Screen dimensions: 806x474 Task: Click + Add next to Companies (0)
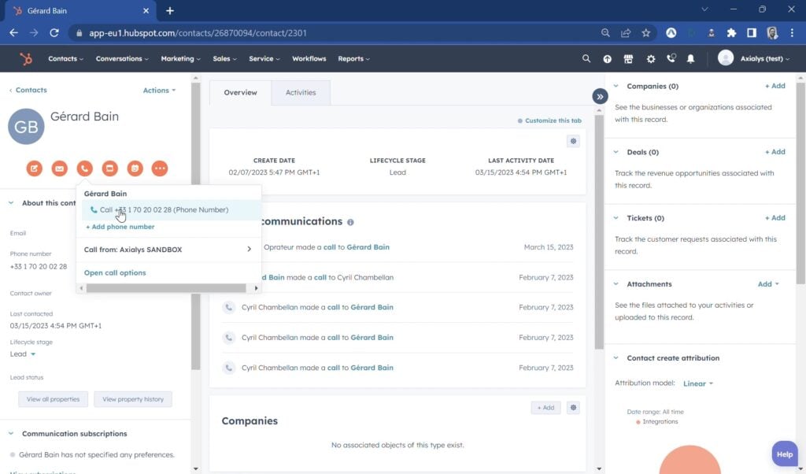tap(775, 86)
